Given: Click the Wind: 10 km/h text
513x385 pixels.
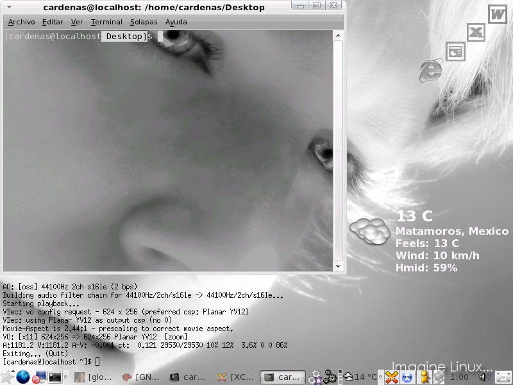Looking at the screenshot, I should click(437, 255).
